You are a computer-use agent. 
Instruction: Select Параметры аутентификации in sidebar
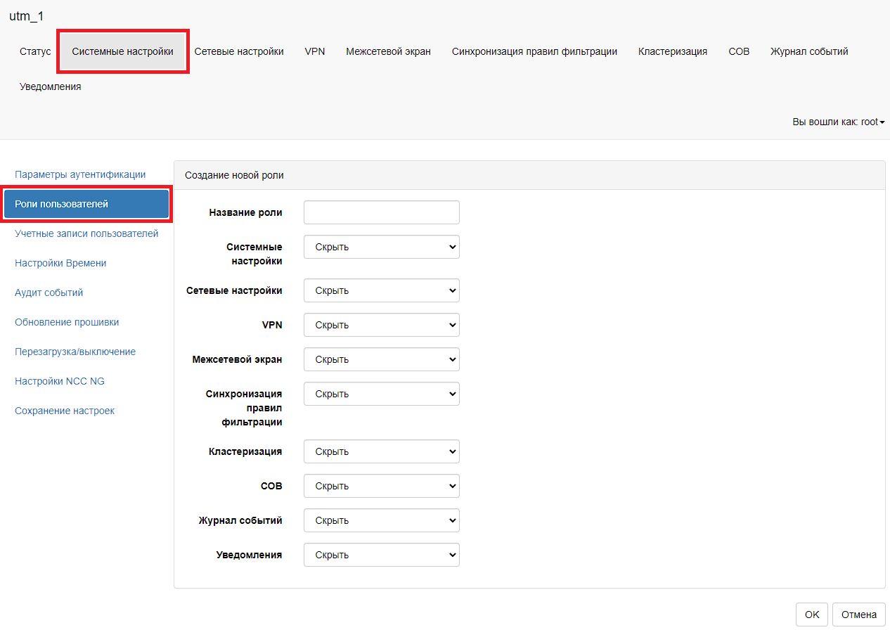[x=80, y=174]
